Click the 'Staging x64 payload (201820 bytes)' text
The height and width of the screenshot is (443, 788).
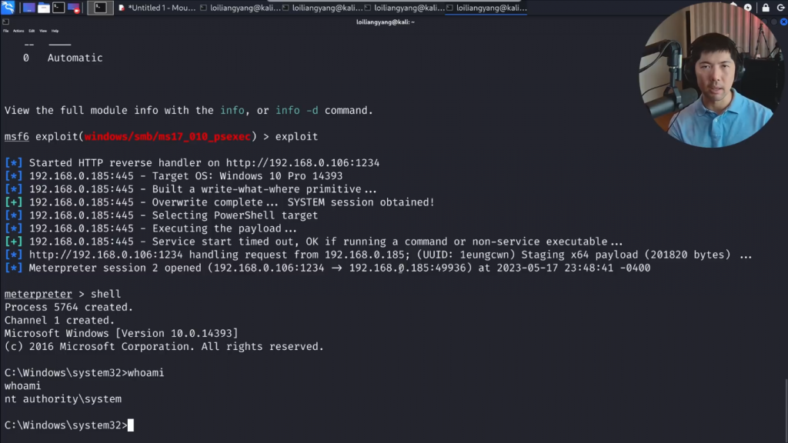(626, 255)
